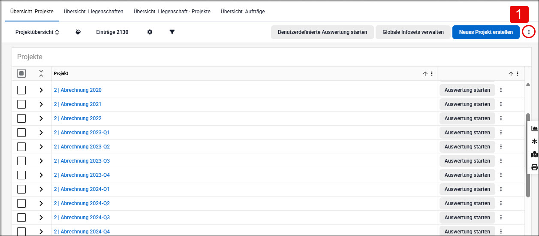The image size is (539, 236).
Task: Select checkbox of Abrechnung 2023-Q1
Action: 21,133
